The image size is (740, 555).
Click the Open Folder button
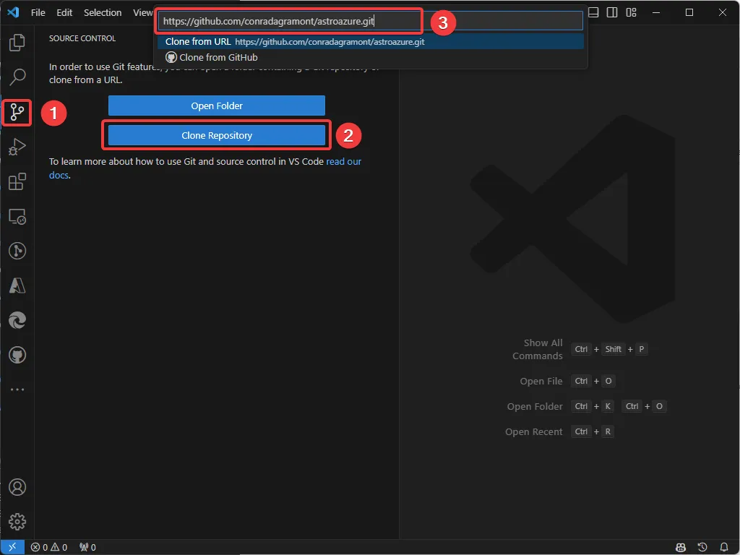[217, 106]
